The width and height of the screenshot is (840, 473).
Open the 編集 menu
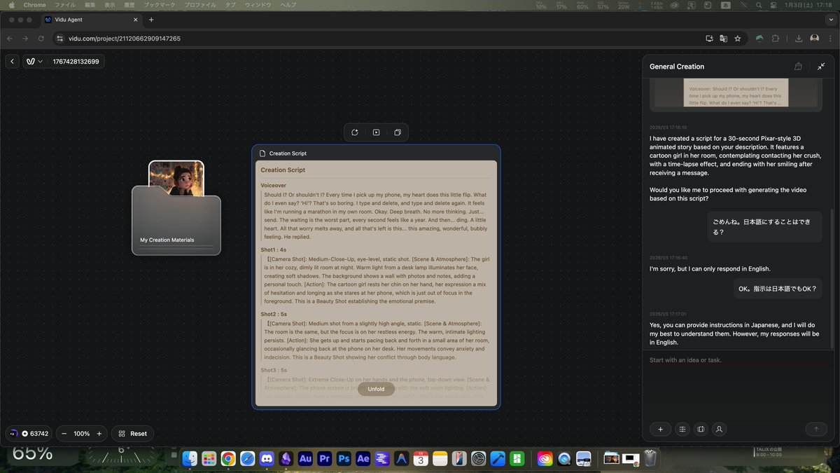tap(90, 5)
